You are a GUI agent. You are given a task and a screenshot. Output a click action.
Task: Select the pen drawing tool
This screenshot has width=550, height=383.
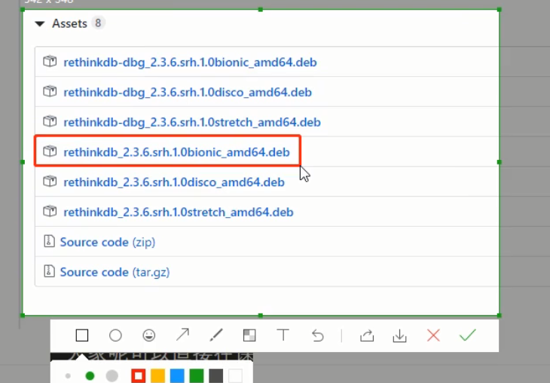pos(216,335)
